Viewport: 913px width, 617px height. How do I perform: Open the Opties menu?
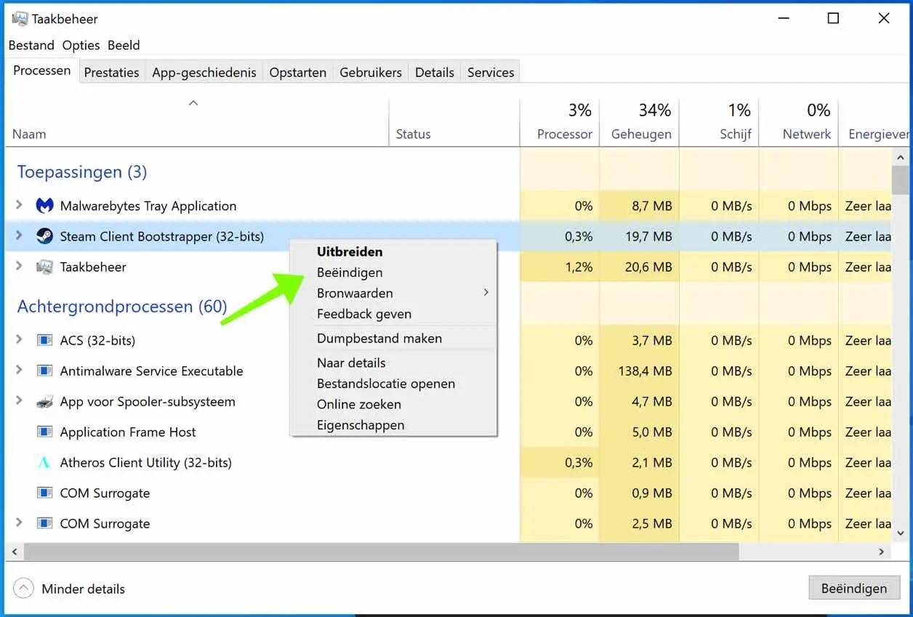[81, 45]
